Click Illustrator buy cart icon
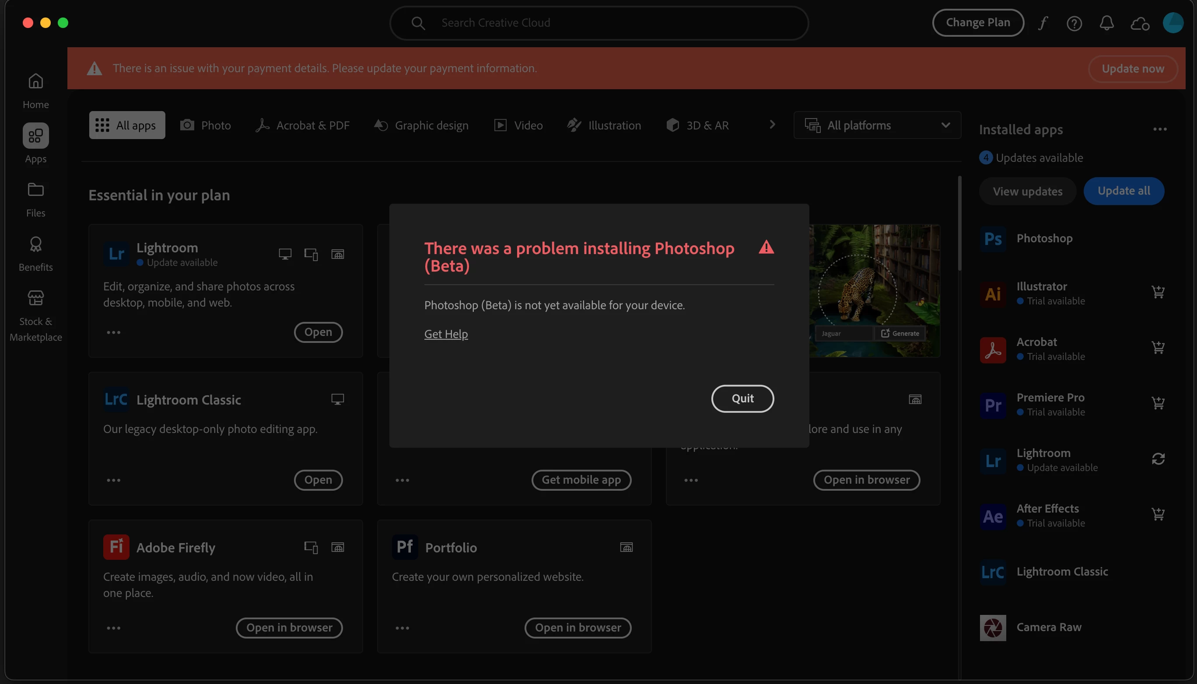This screenshot has height=684, width=1197. coord(1158,292)
